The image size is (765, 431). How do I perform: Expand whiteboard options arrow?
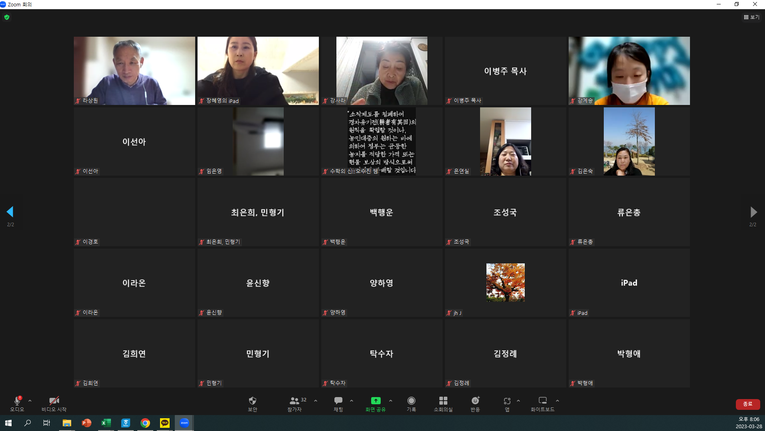tap(557, 401)
